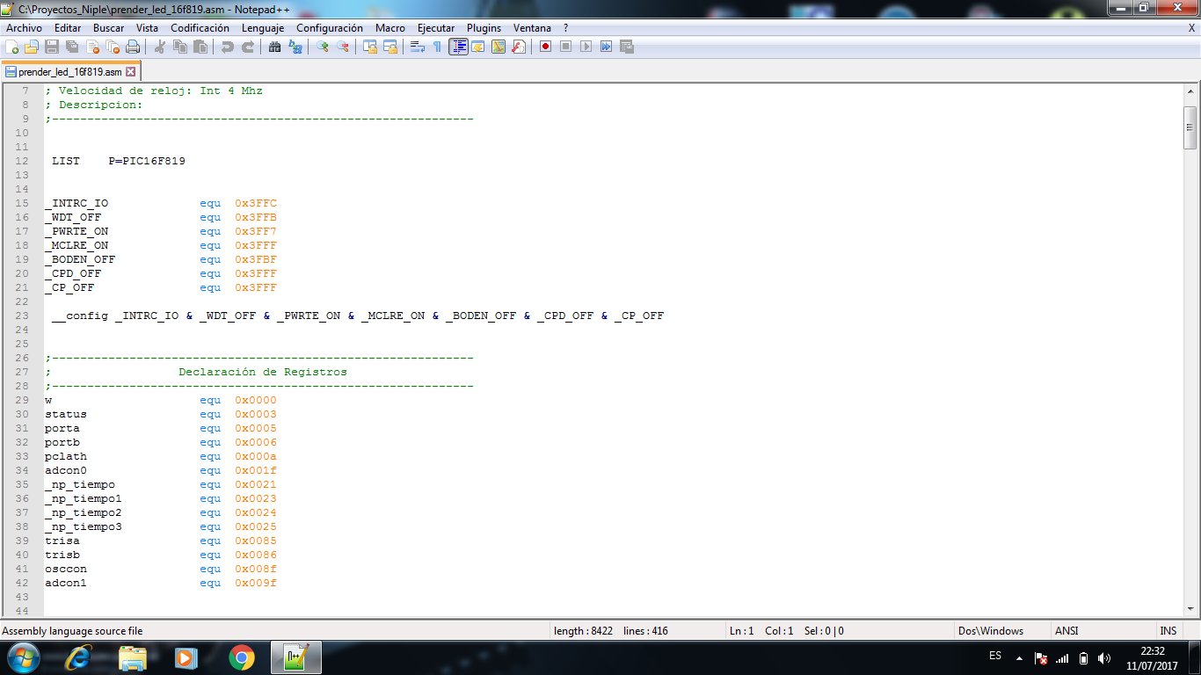The width and height of the screenshot is (1201, 675).
Task: Click the Zoom Out magnifier icon
Action: [x=343, y=47]
